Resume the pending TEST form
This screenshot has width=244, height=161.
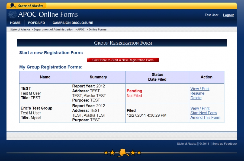(197, 93)
